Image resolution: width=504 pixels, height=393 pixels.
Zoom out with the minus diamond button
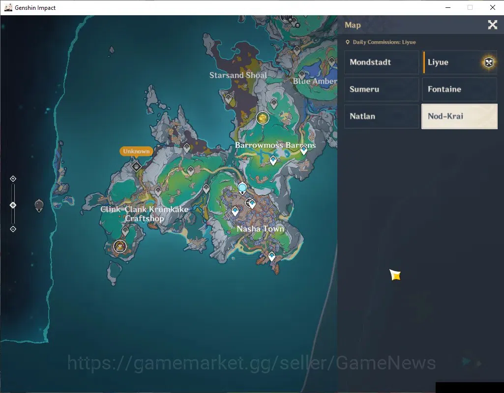pos(13,229)
